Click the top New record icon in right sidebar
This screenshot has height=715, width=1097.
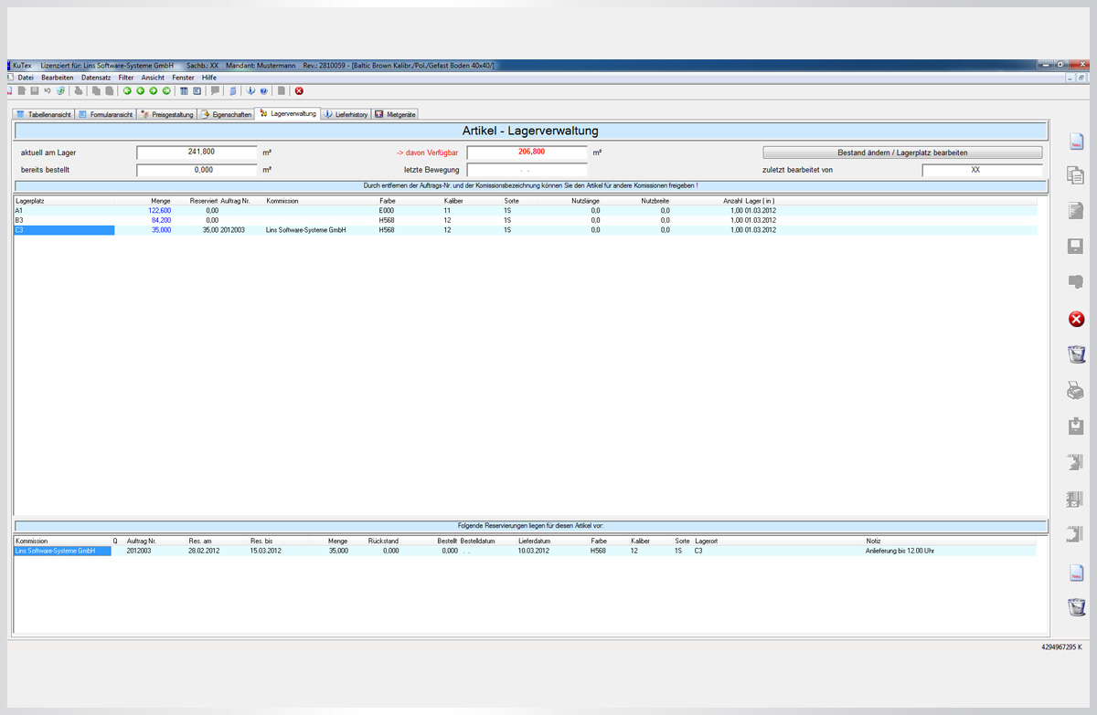1076,142
